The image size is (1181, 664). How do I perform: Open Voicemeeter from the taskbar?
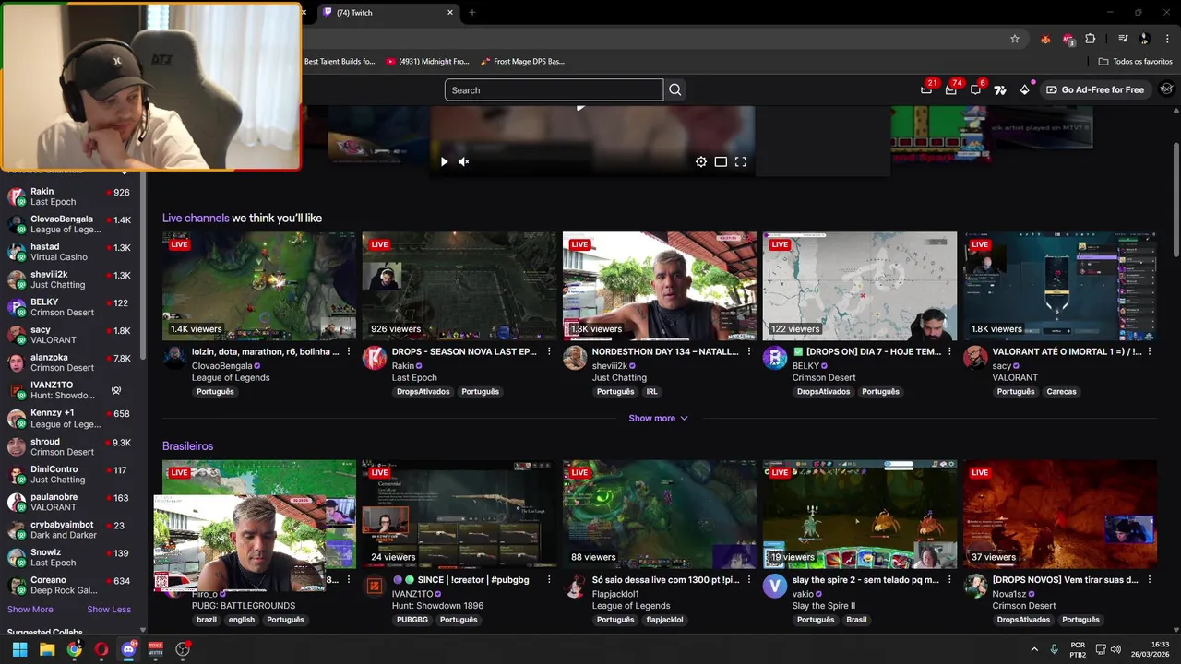point(155,649)
